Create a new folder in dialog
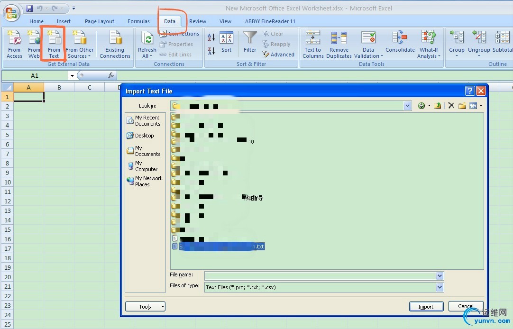 coord(462,106)
